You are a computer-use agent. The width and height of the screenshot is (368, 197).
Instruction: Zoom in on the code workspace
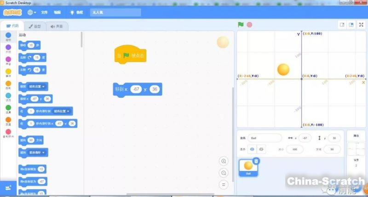[224, 161]
